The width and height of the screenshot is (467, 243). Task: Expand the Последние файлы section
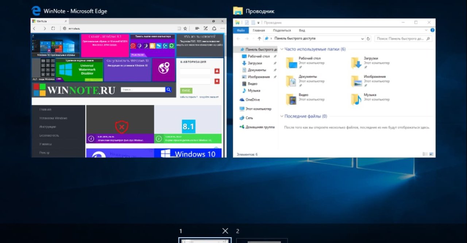[x=282, y=116]
